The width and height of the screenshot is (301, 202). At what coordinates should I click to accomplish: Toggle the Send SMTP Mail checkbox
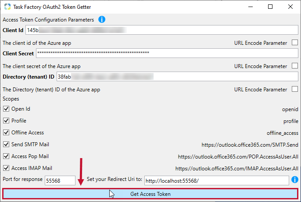6,144
